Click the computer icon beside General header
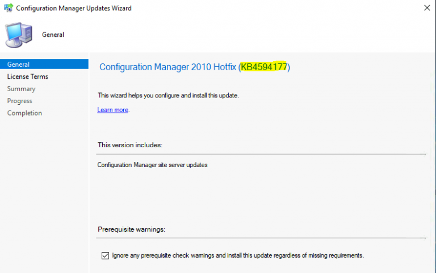Screen dimensions: 436x273 click(x=19, y=35)
